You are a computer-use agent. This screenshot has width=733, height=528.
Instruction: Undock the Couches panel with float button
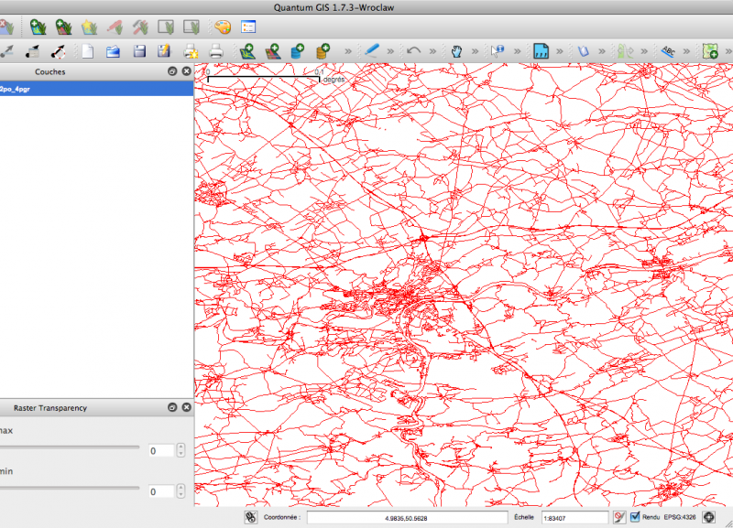(171, 71)
